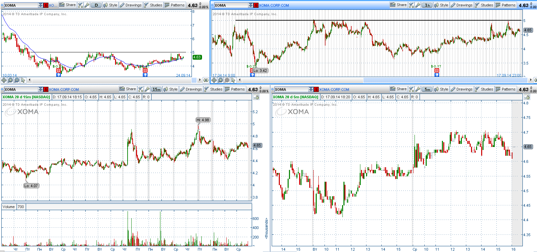Screen dimensions: 537x252
Task: Zoom in on the daily chart
Action: [x=10, y=80]
